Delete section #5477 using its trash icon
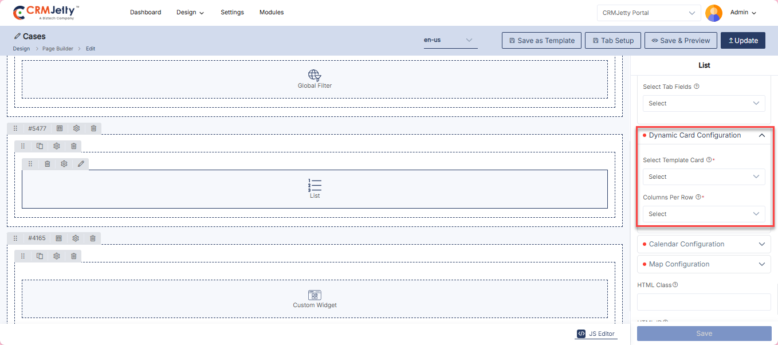This screenshot has width=778, height=345. [93, 128]
